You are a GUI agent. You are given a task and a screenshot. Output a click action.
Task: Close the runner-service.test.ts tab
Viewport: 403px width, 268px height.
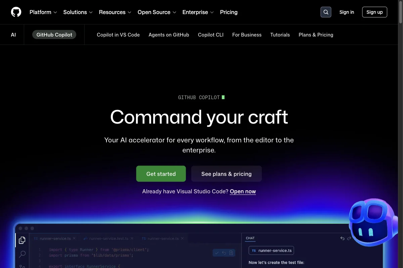pos(132,239)
